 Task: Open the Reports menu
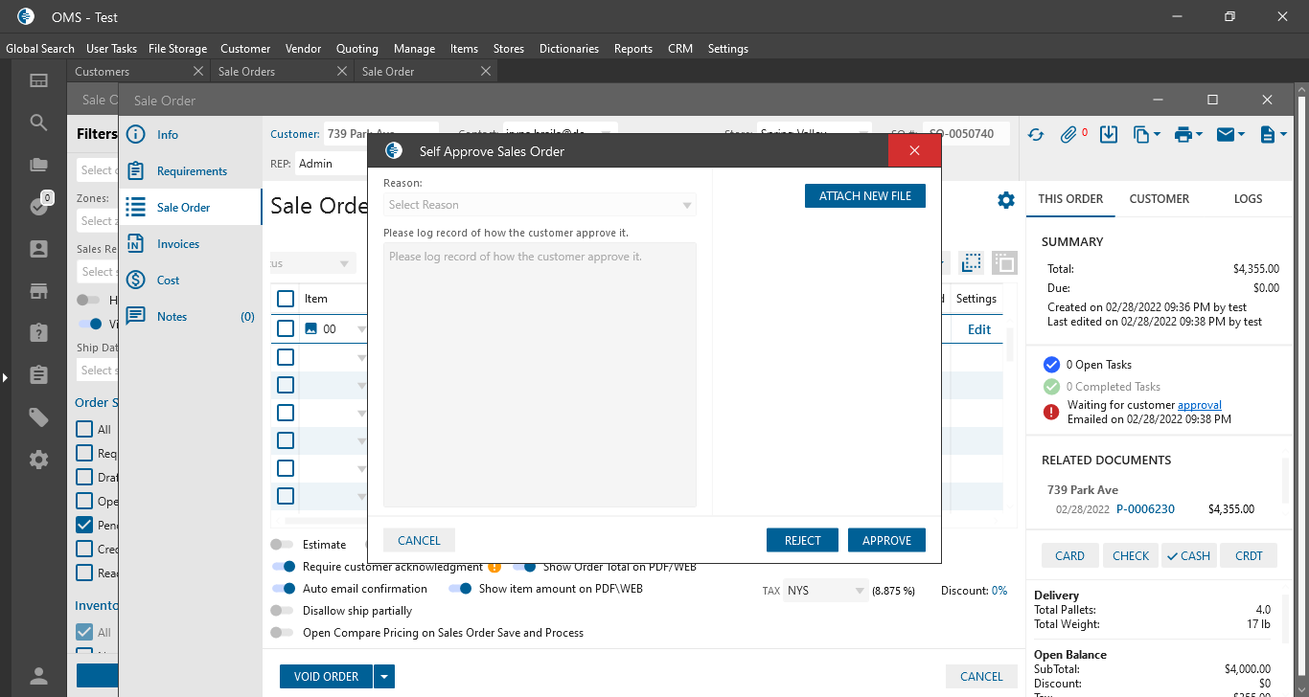pyautogui.click(x=633, y=49)
